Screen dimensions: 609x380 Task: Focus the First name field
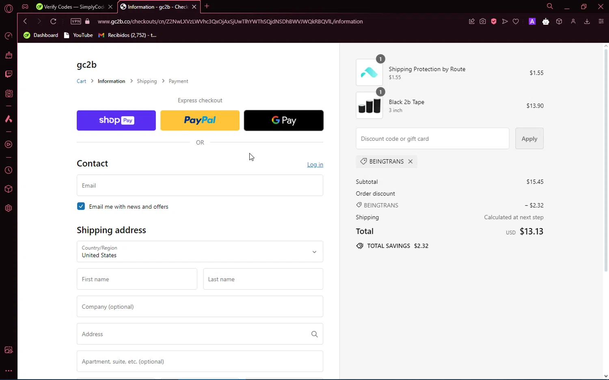coord(137,279)
